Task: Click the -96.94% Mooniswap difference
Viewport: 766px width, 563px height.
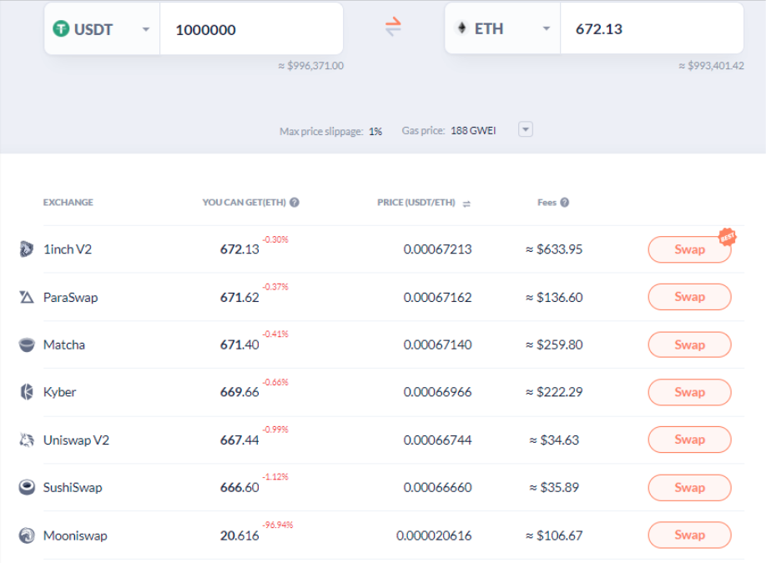Action: tap(278, 525)
